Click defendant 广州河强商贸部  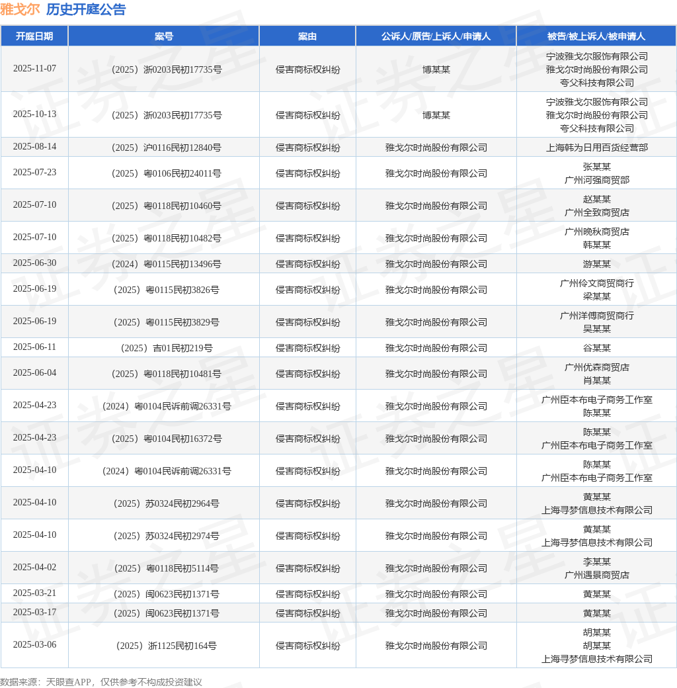click(596, 181)
